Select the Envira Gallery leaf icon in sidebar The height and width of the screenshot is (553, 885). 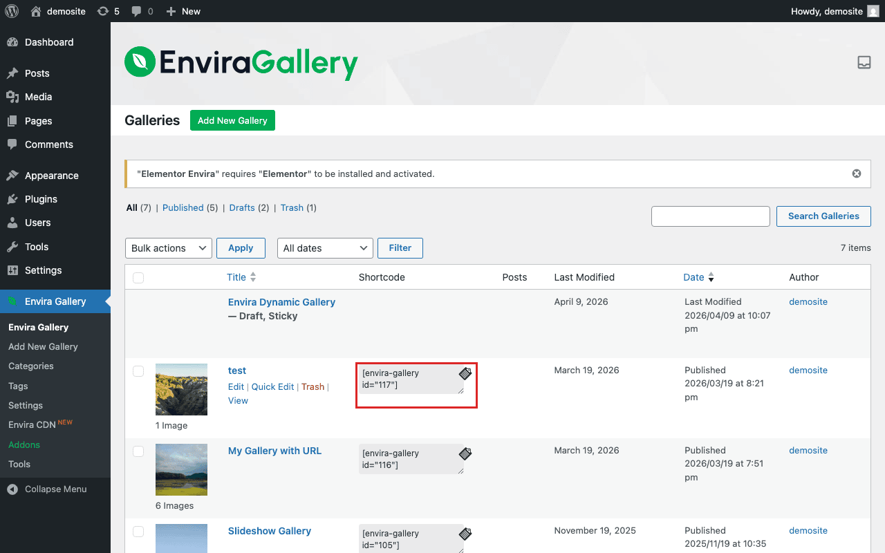12,301
